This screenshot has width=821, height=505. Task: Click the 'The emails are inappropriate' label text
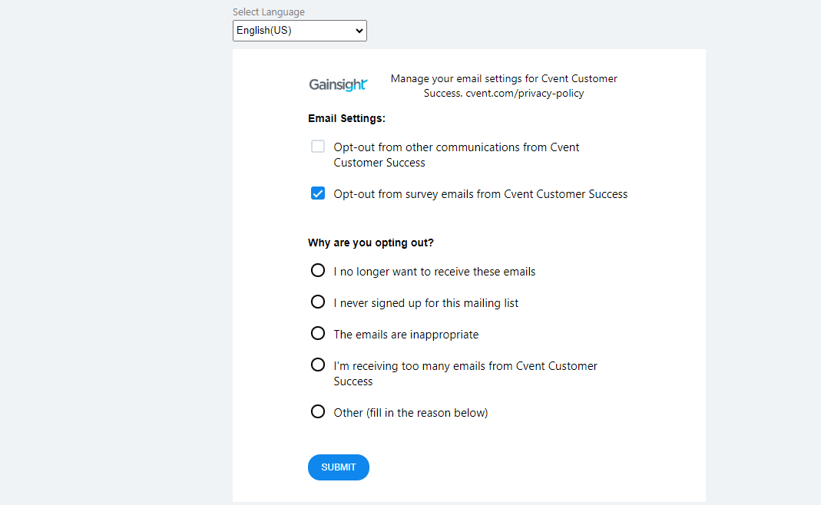coord(406,335)
